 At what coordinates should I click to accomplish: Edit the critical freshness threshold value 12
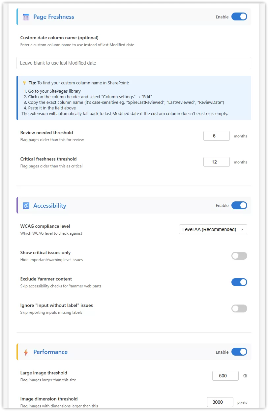click(x=216, y=161)
